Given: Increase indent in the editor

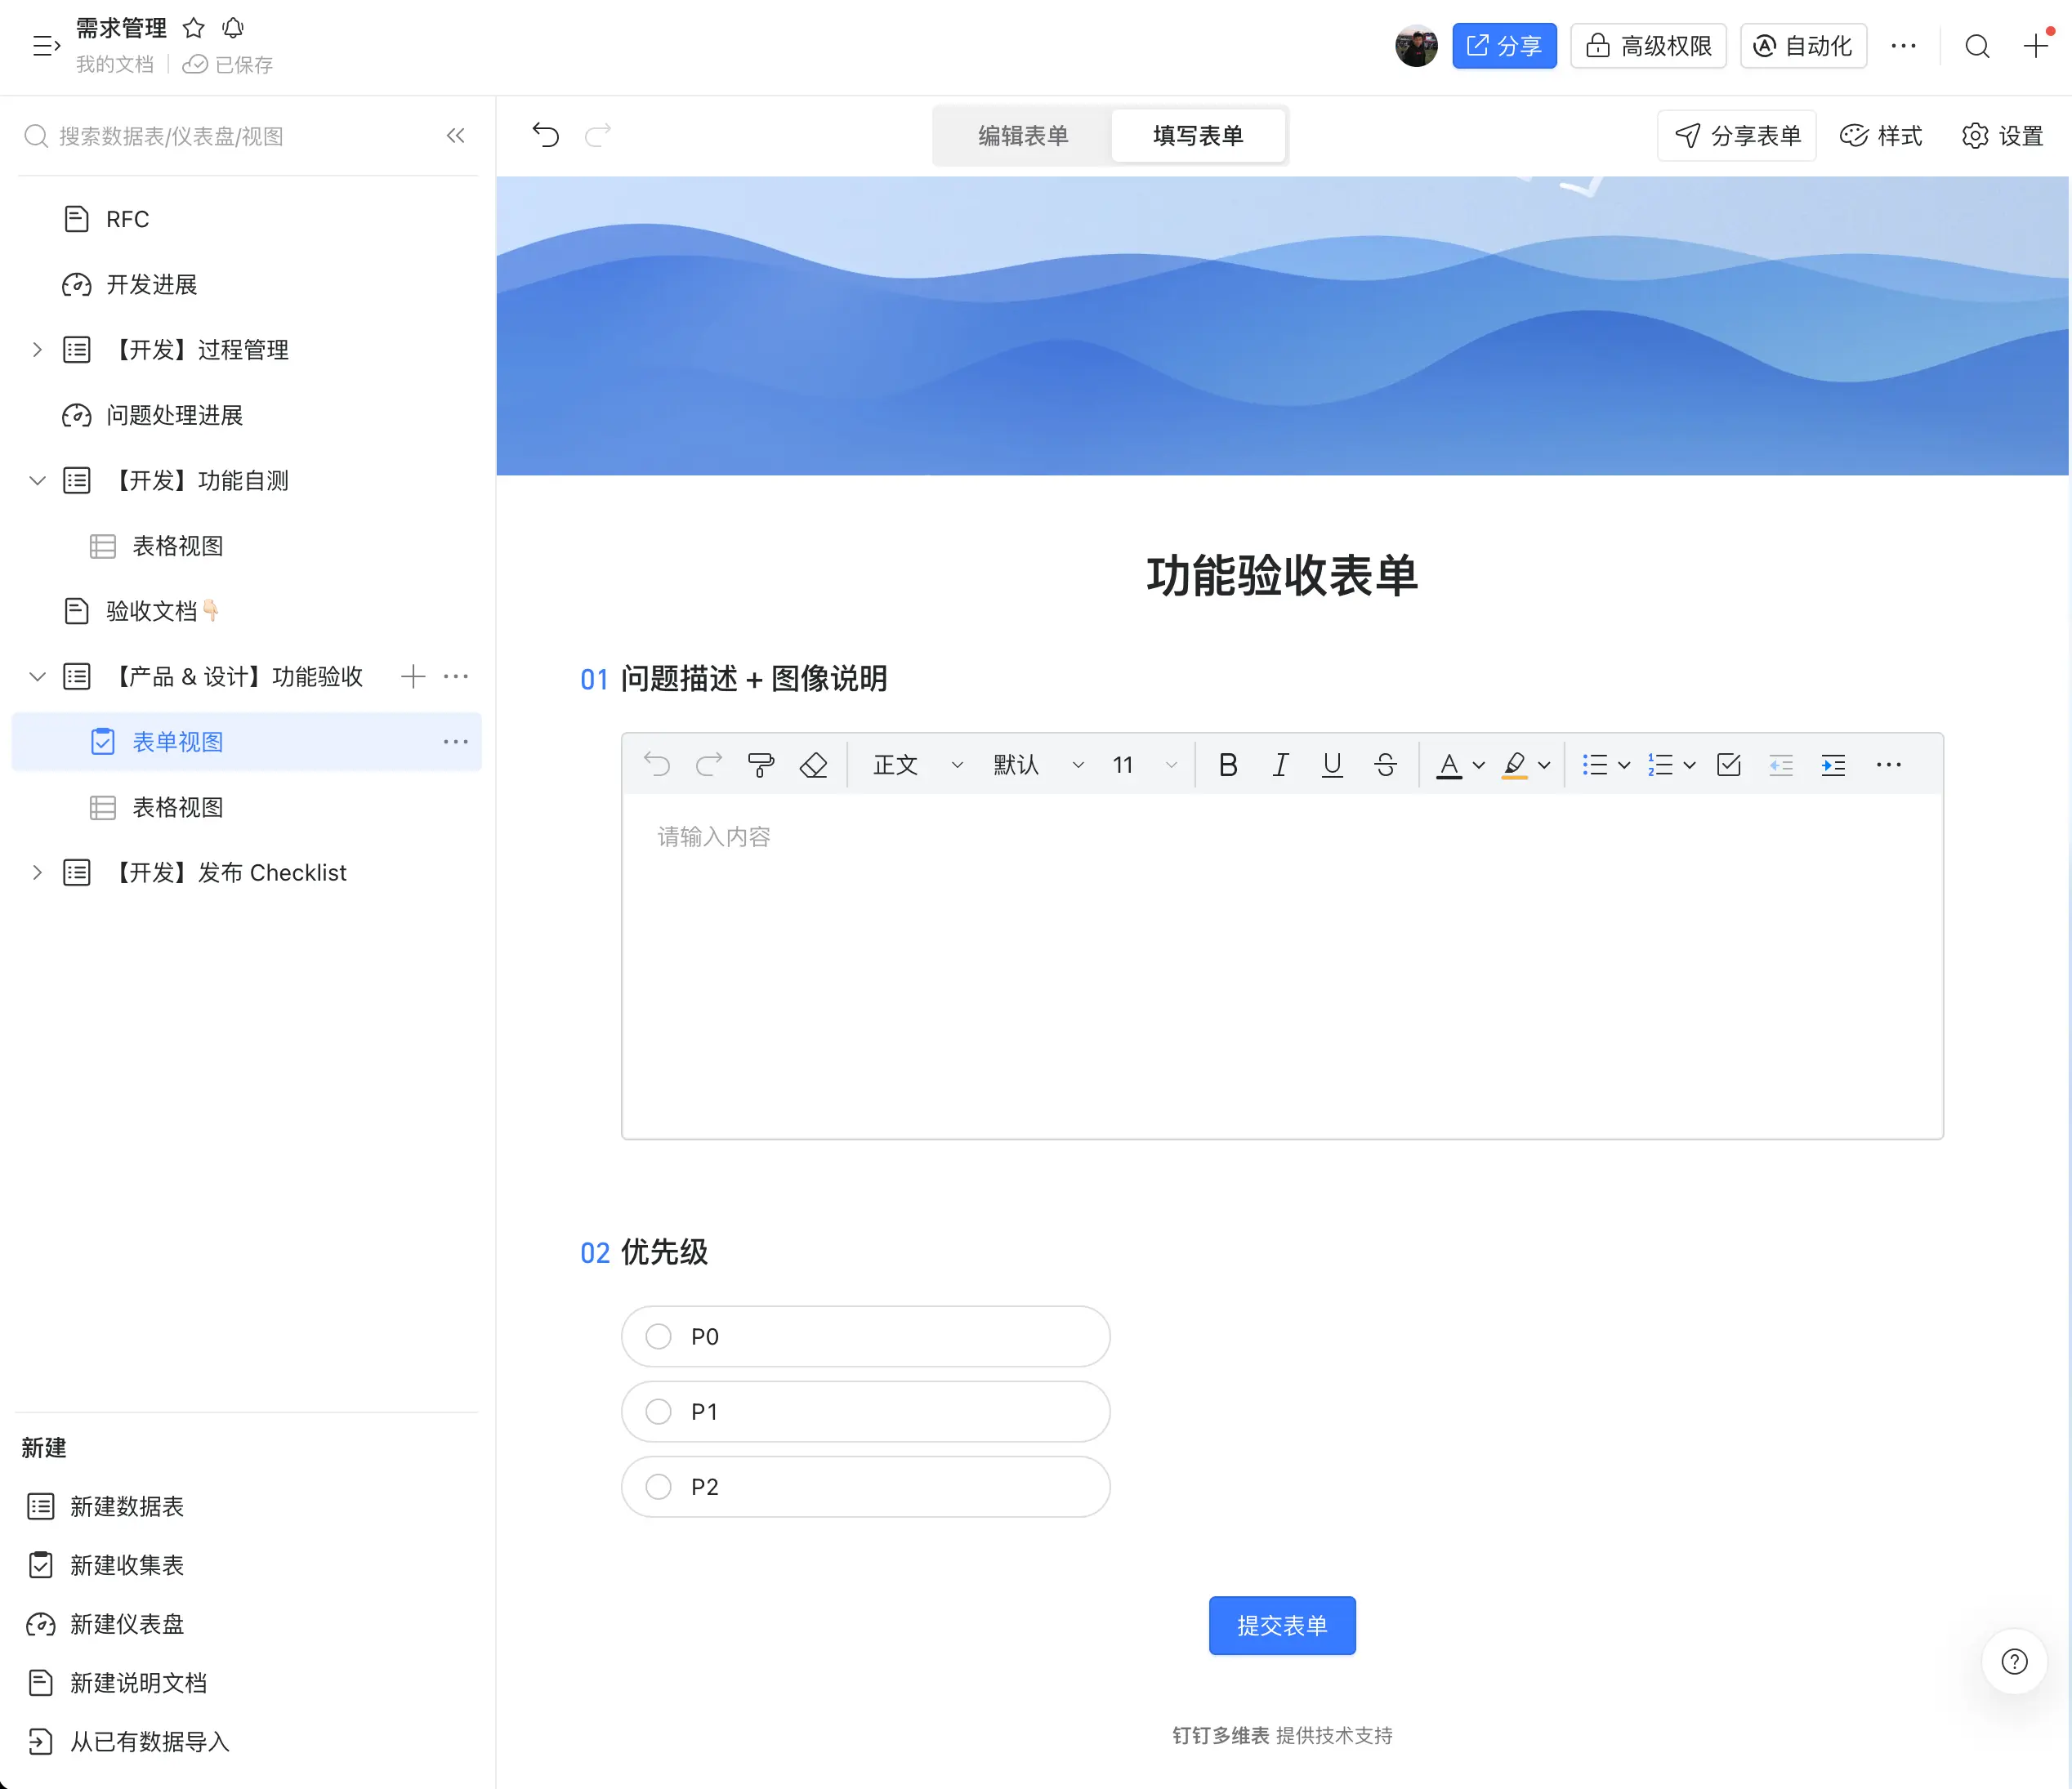Looking at the screenshot, I should [x=1833, y=765].
